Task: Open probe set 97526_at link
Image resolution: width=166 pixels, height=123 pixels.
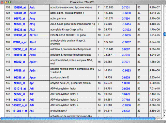Action: pos(20,71)
